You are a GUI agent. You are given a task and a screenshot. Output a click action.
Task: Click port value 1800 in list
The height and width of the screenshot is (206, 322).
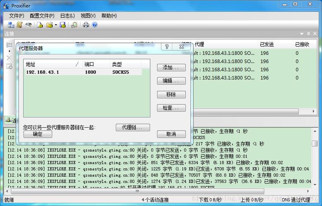click(91, 72)
